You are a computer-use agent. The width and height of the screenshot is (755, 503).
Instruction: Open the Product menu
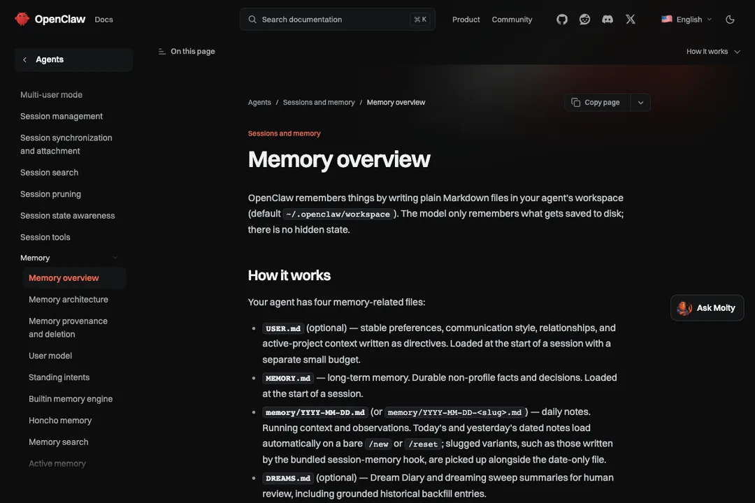tap(466, 20)
